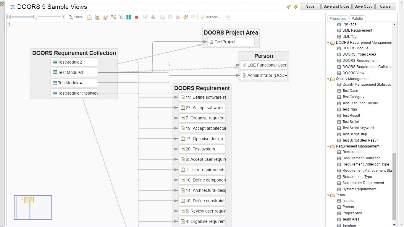Click the red stop icon in toolbar
404x227 pixels.
tap(136, 17)
